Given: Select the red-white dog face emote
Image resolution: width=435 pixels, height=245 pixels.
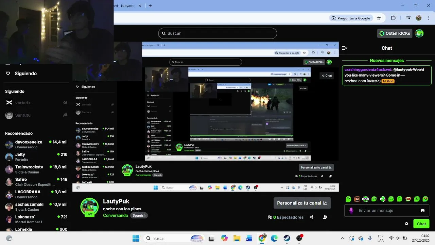Looking at the screenshot, I should coord(408,199).
